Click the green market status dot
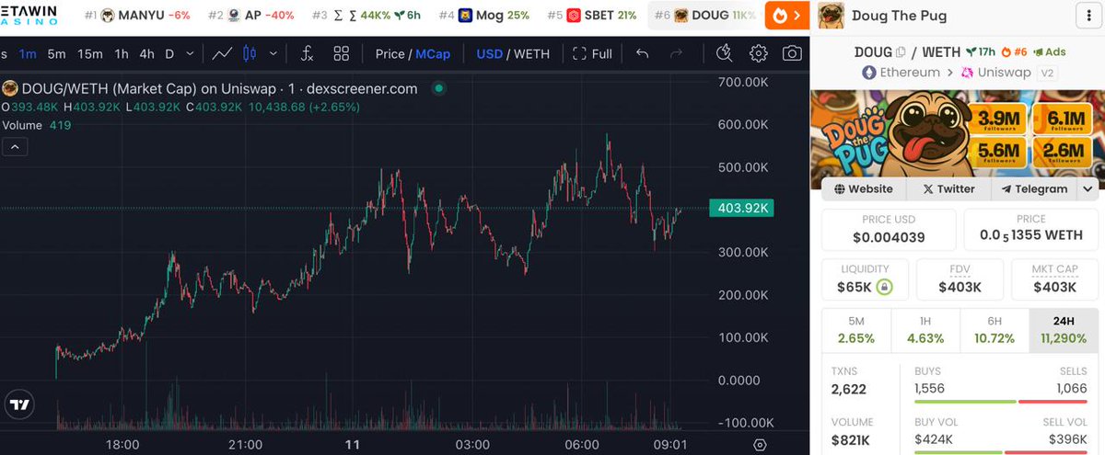The image size is (1105, 455). click(438, 88)
